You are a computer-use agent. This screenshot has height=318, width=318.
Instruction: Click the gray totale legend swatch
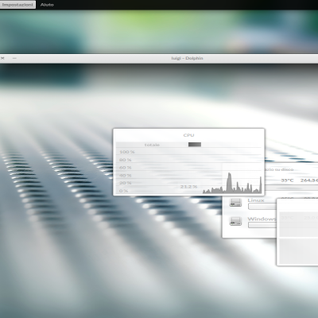pos(195,145)
